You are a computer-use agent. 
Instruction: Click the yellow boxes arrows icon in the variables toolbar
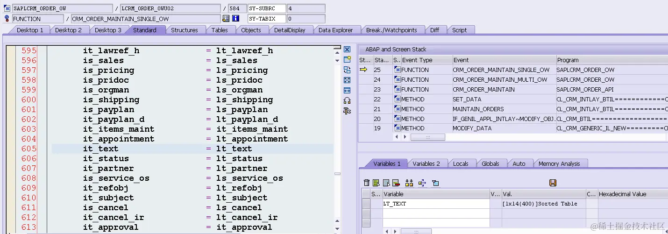point(409,183)
